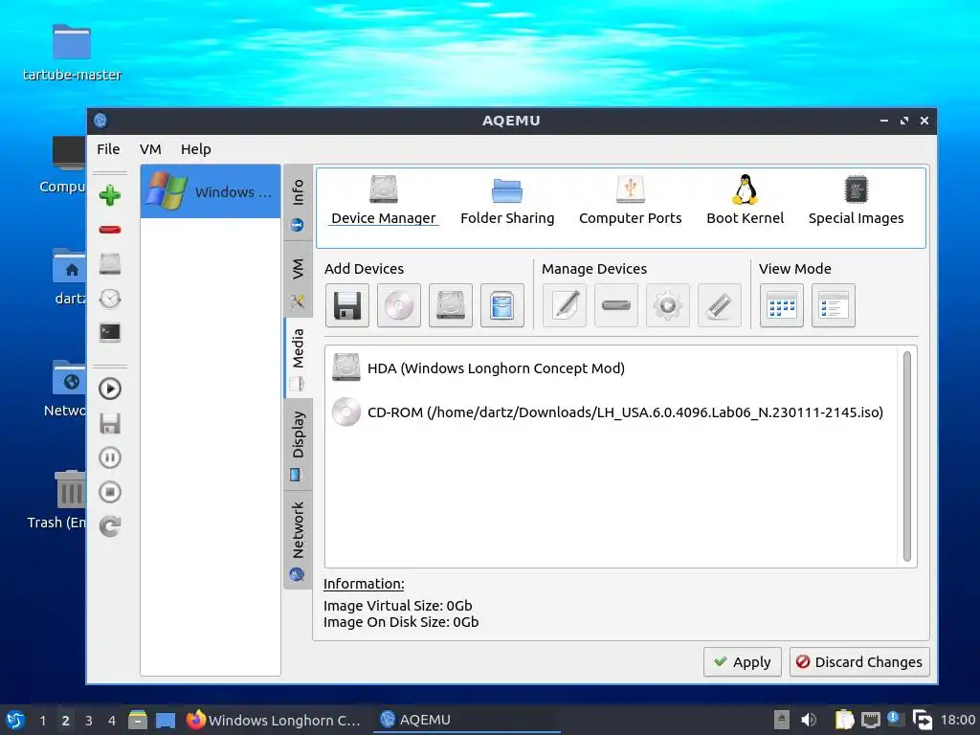Add a hard disk device
980x735 pixels.
coord(451,305)
